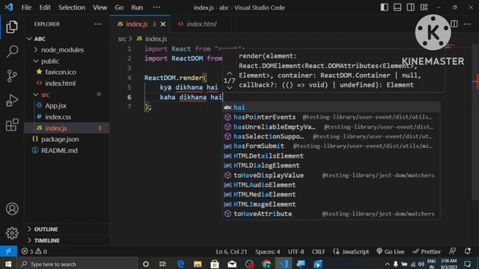479x269 pixels.
Task: Toggle the primary side bar layout icon
Action: point(384,7)
